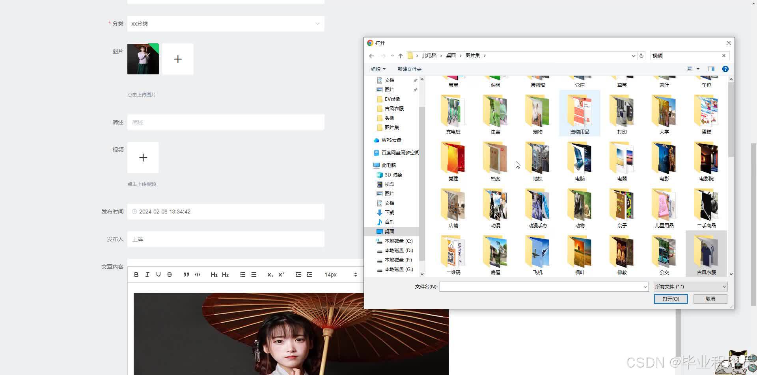Increase text indentation
The height and width of the screenshot is (375, 757).
tap(310, 274)
